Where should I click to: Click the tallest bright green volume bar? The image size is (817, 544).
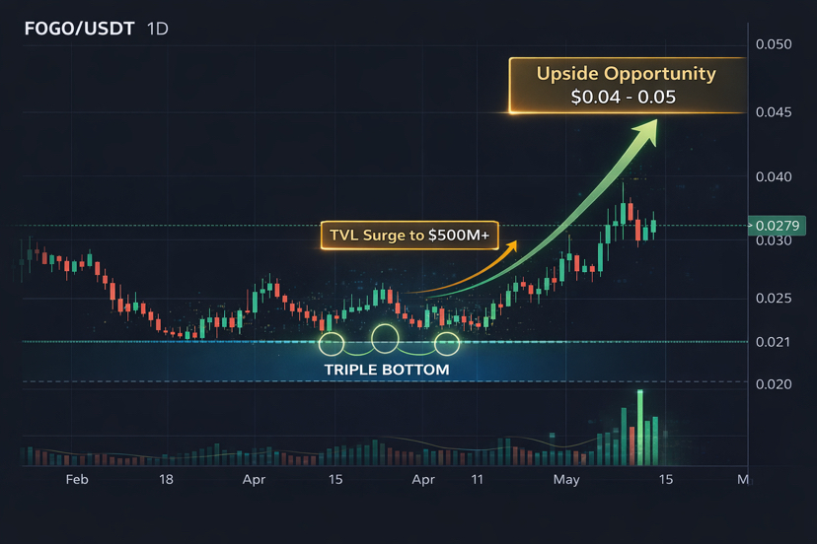click(x=639, y=428)
